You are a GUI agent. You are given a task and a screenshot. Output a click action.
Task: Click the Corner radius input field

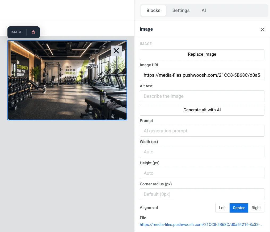[202, 194]
